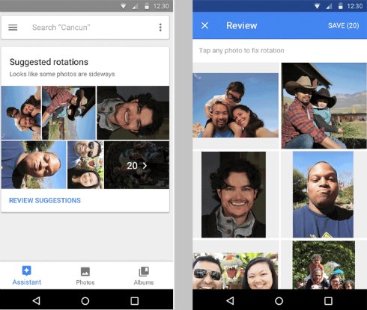Switch to the Albums tab
The width and height of the screenshot is (367, 310).
(144, 276)
